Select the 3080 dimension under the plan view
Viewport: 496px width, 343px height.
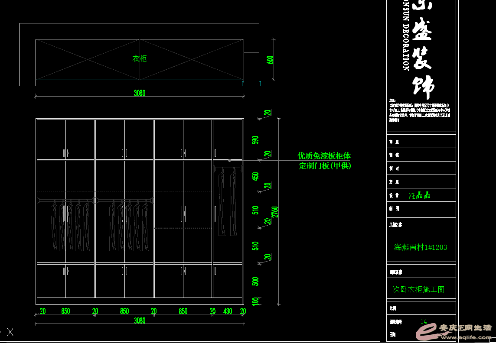click(x=140, y=93)
